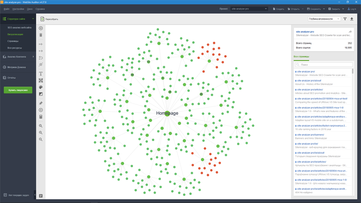Click the Закрыть project button

pos(334,9)
